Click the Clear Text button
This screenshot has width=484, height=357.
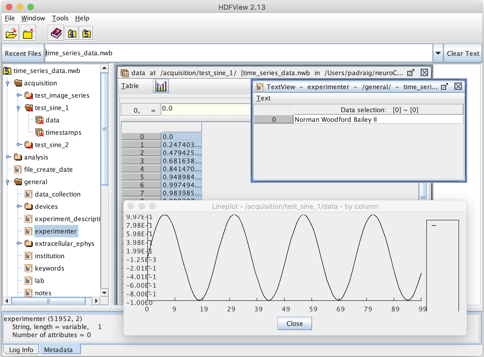click(463, 53)
